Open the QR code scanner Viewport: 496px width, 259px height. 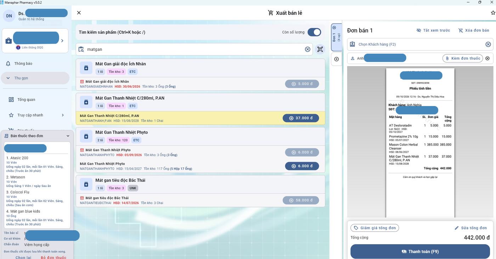320,49
